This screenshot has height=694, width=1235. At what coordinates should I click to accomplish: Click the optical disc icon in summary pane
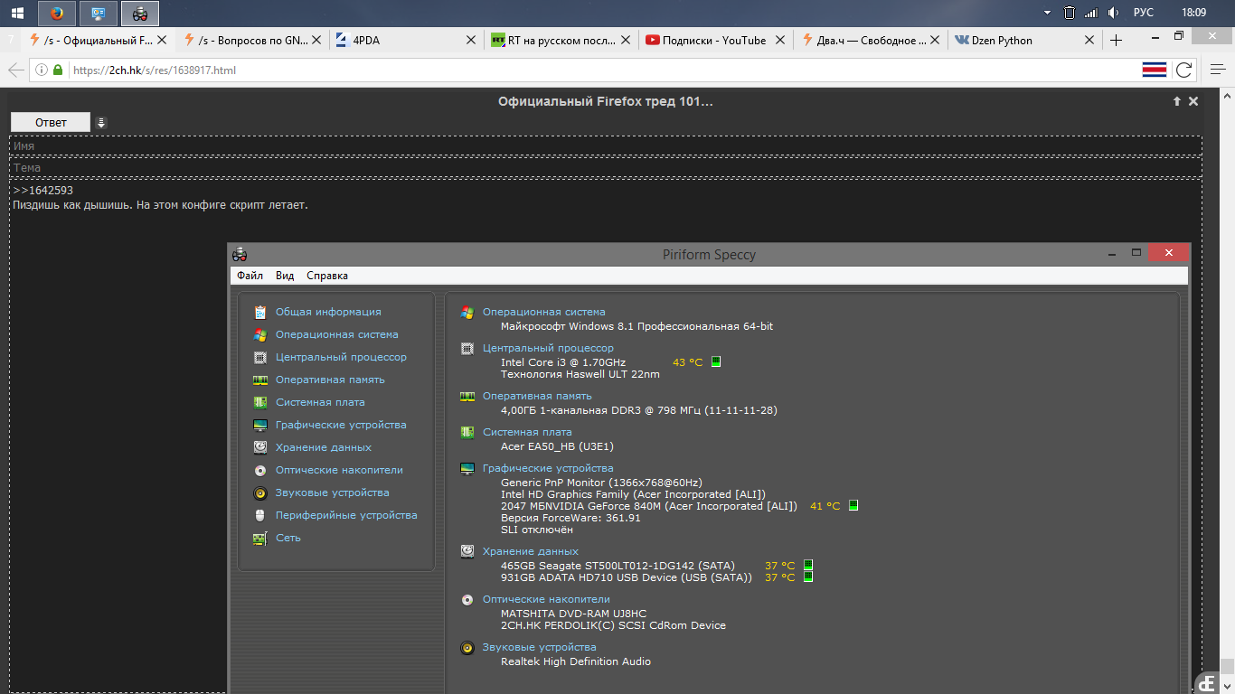pos(467,599)
